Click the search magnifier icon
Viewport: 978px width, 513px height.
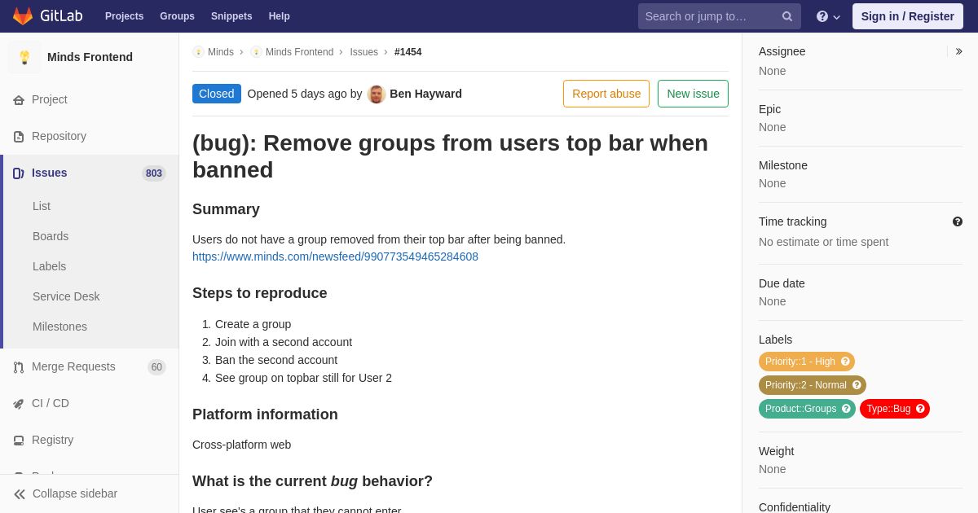tap(787, 16)
